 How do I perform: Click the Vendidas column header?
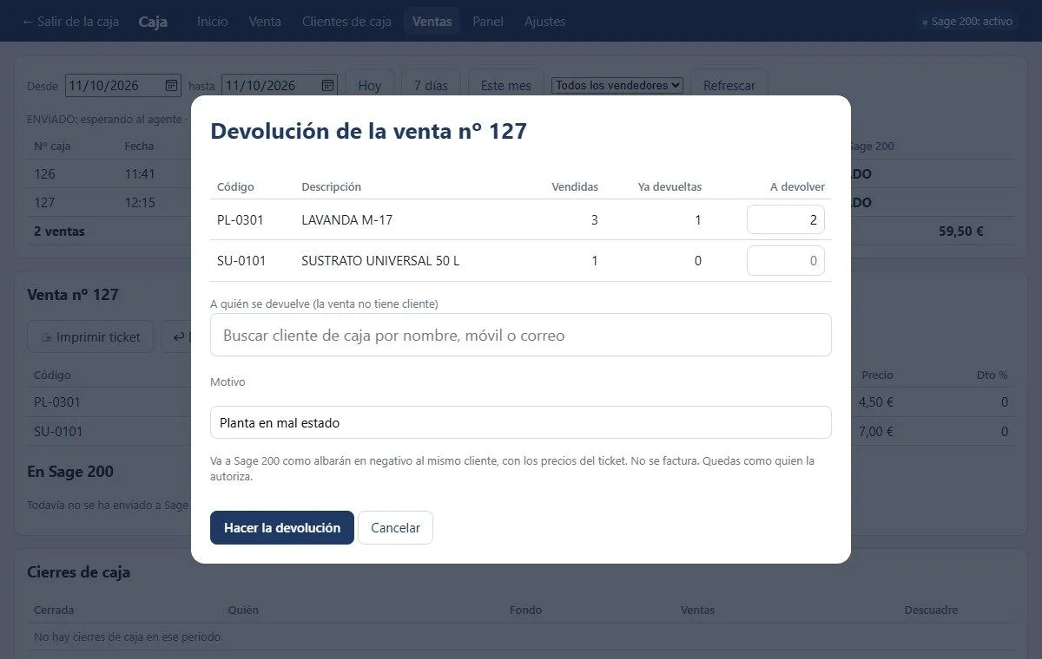click(575, 186)
